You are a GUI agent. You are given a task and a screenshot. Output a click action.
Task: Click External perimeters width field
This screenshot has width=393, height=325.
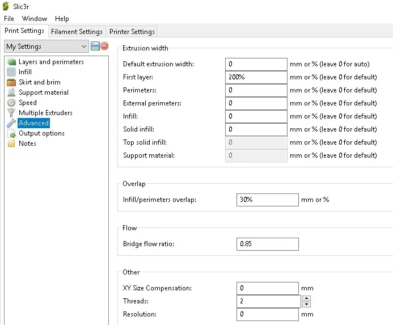coord(256,103)
